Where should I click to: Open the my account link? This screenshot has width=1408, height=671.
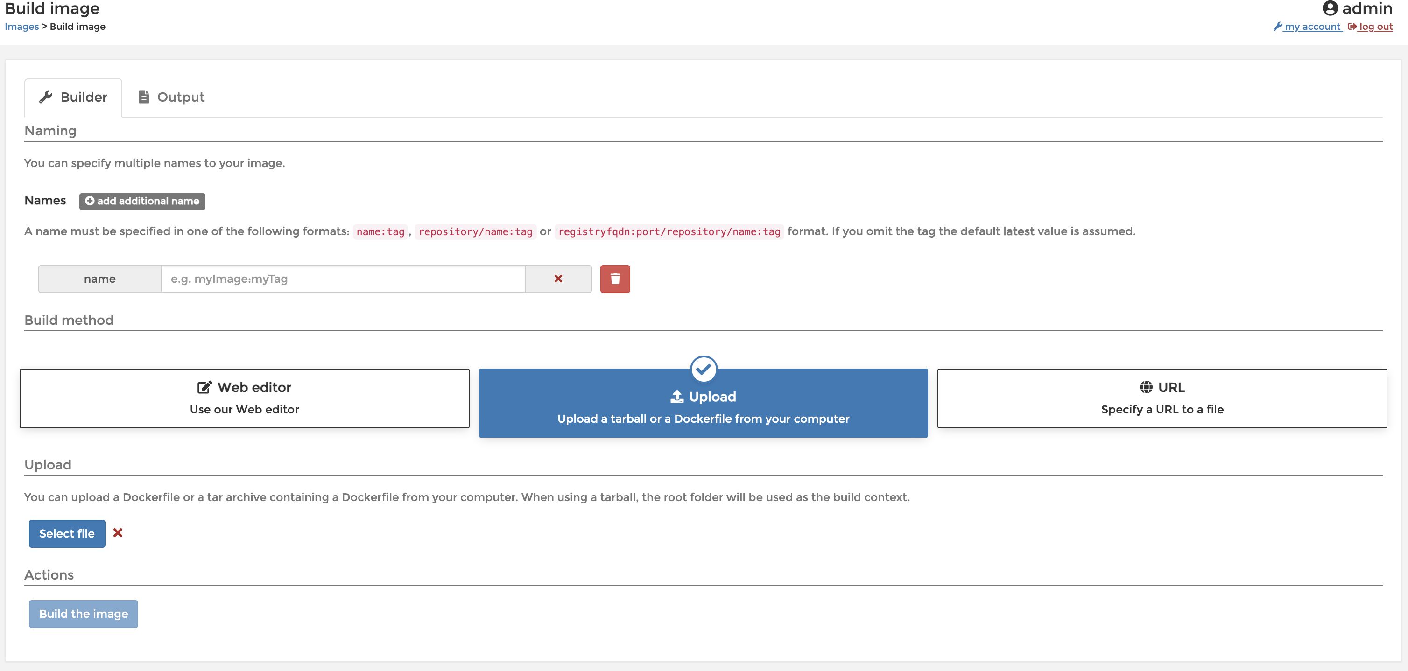click(x=1312, y=26)
